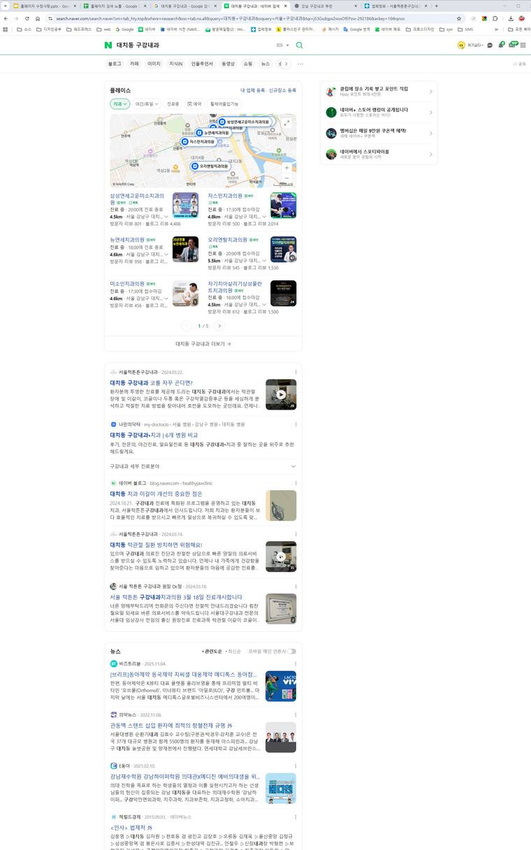Viewport: 531px width, 850px height.
Task: Switch to 쇼핑 search tab
Action: (x=248, y=64)
